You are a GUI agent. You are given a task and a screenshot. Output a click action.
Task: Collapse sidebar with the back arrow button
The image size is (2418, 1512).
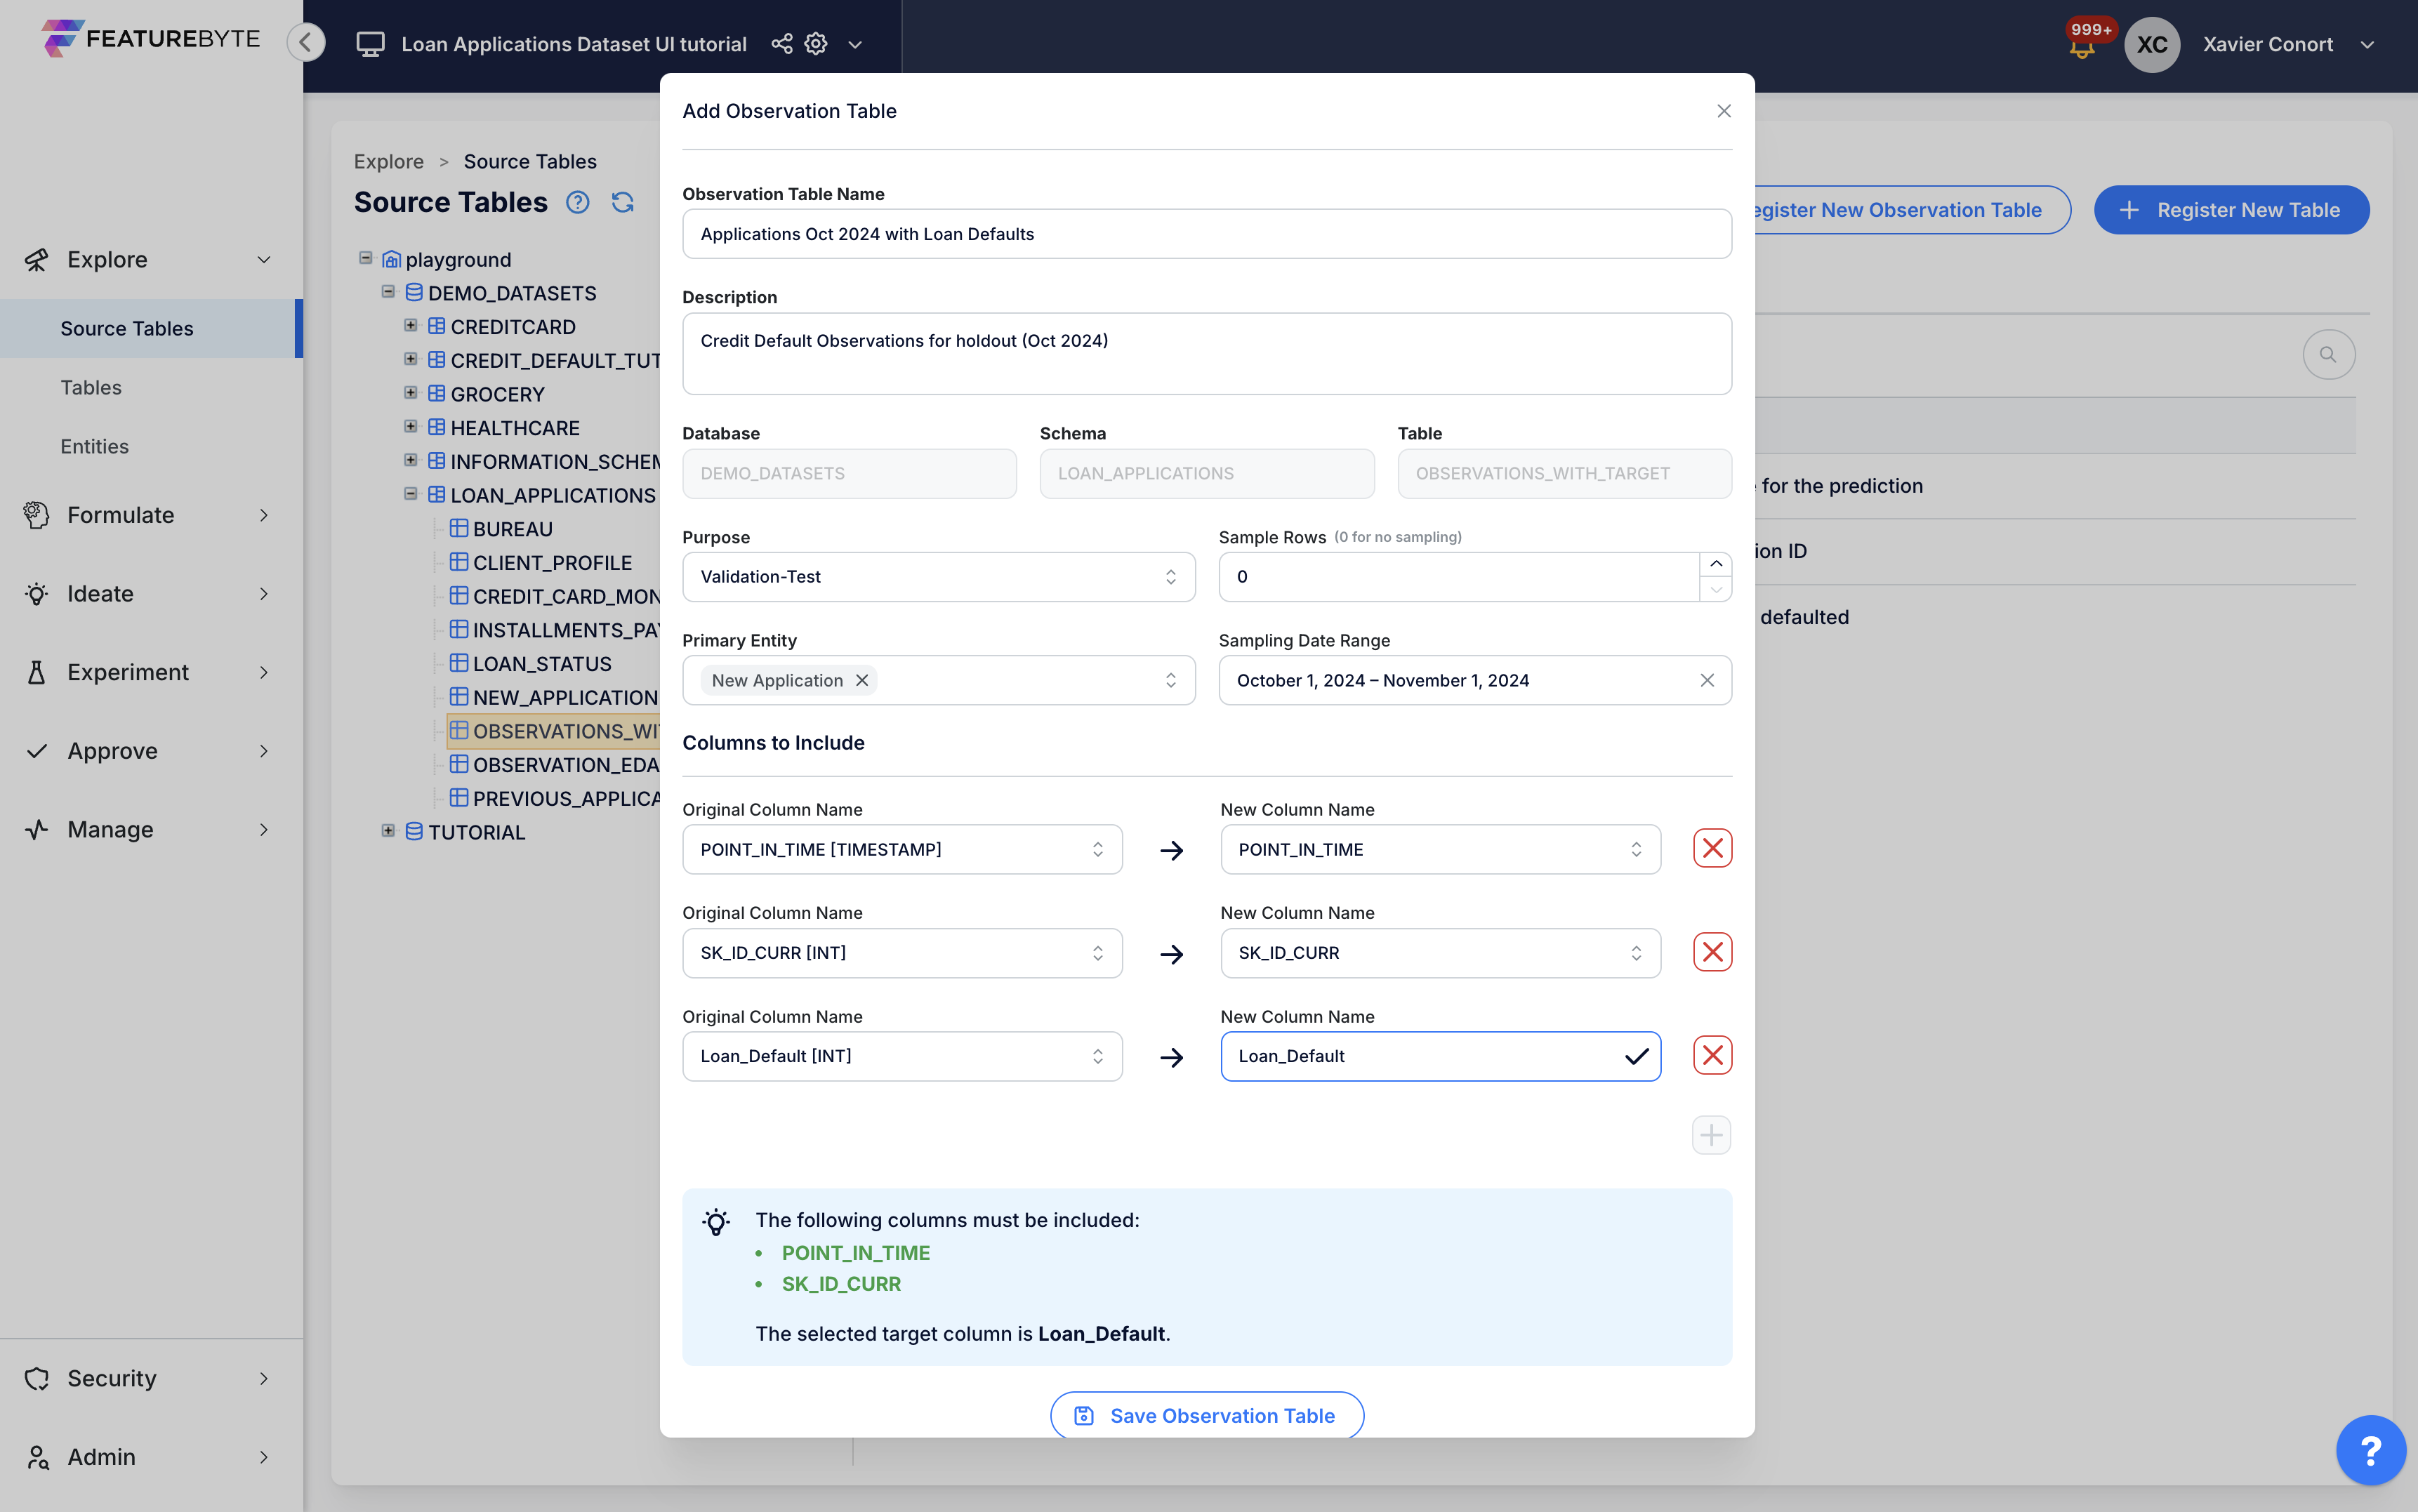(306, 42)
